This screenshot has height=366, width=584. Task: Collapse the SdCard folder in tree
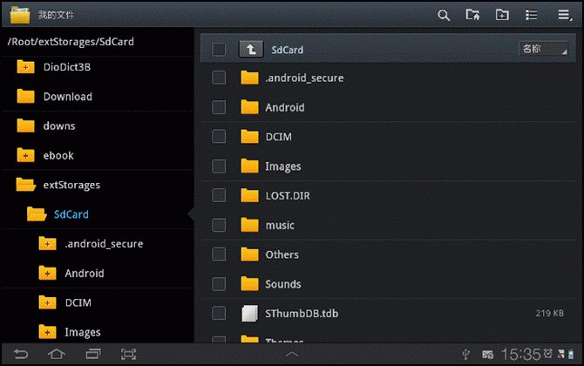(37, 214)
